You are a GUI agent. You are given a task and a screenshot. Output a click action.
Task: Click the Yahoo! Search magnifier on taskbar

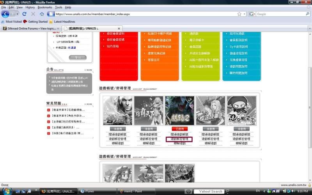coord(228,191)
